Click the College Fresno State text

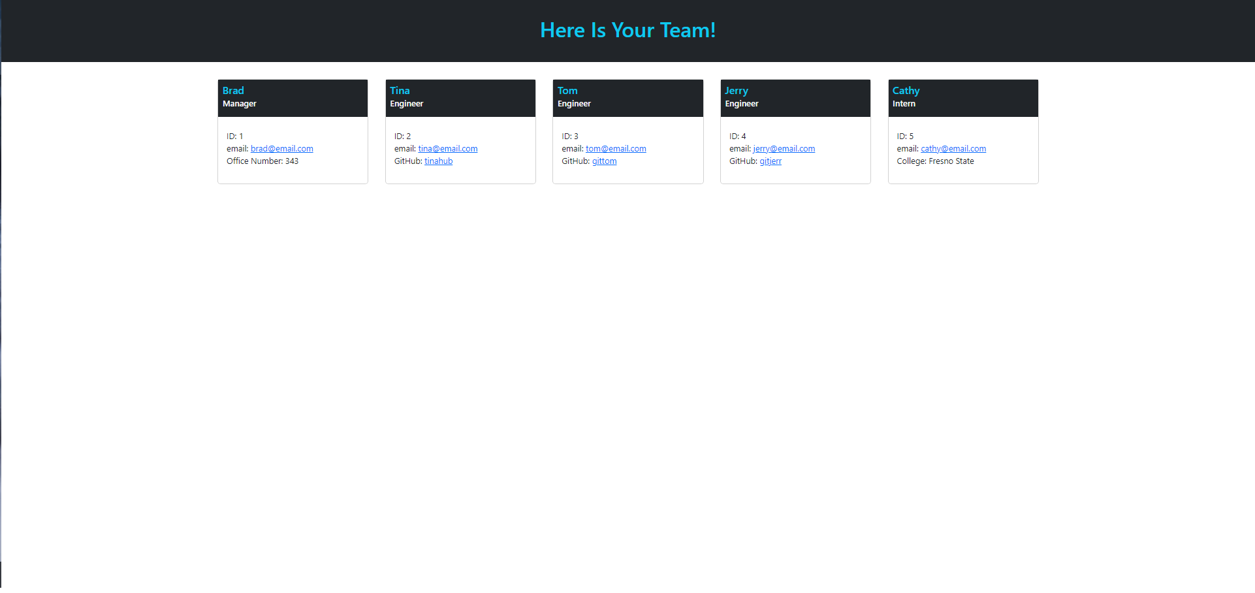point(935,161)
